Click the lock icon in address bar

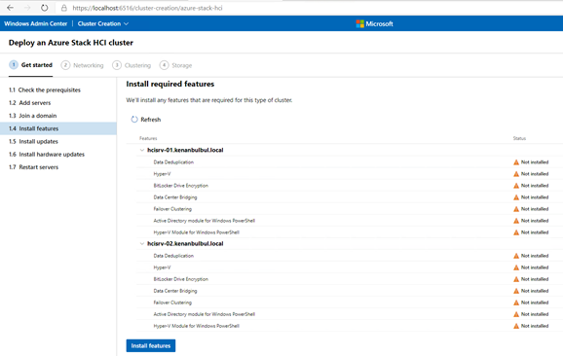click(x=64, y=8)
